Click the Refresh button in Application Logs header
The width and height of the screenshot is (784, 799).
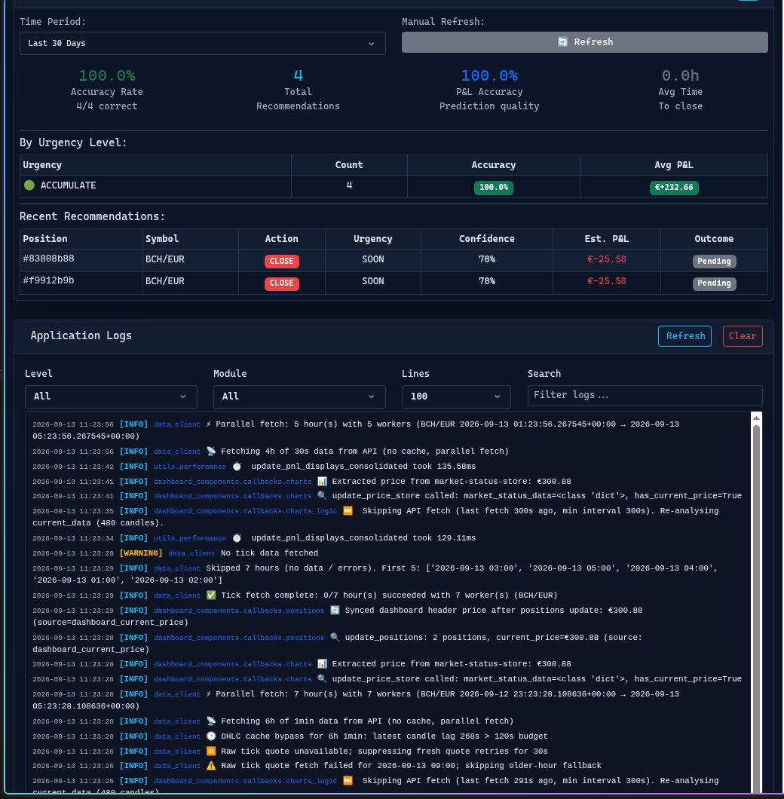pyautogui.click(x=684, y=336)
